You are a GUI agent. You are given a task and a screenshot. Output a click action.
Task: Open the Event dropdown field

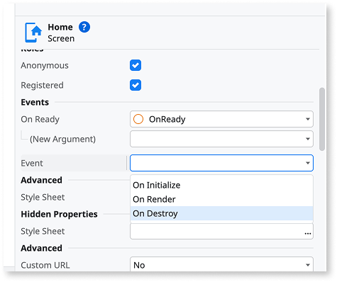click(x=221, y=163)
